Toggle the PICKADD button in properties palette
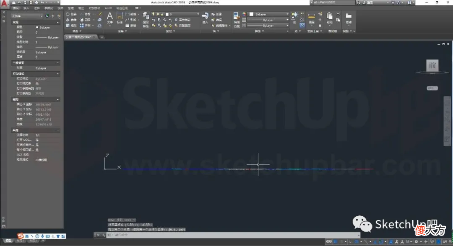453x246 pixels. tap(47, 16)
